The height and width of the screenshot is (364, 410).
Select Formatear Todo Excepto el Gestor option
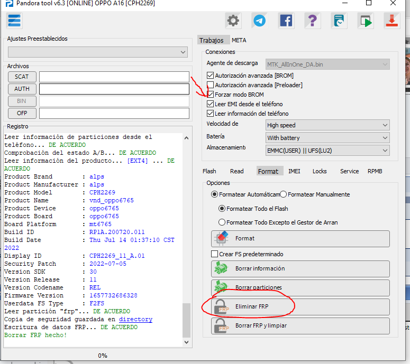[x=222, y=222]
